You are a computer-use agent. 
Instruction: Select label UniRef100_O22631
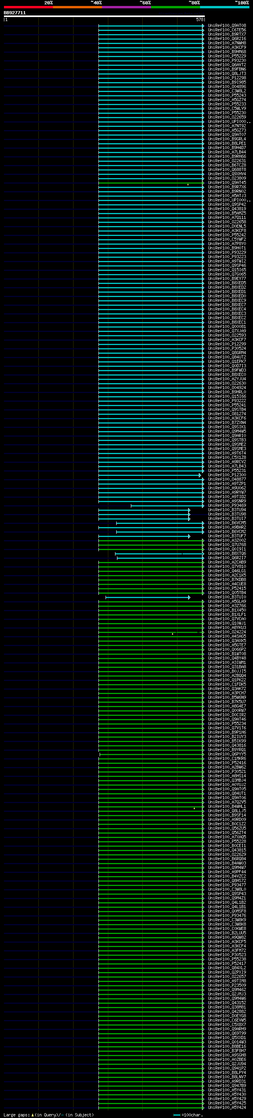227,161
